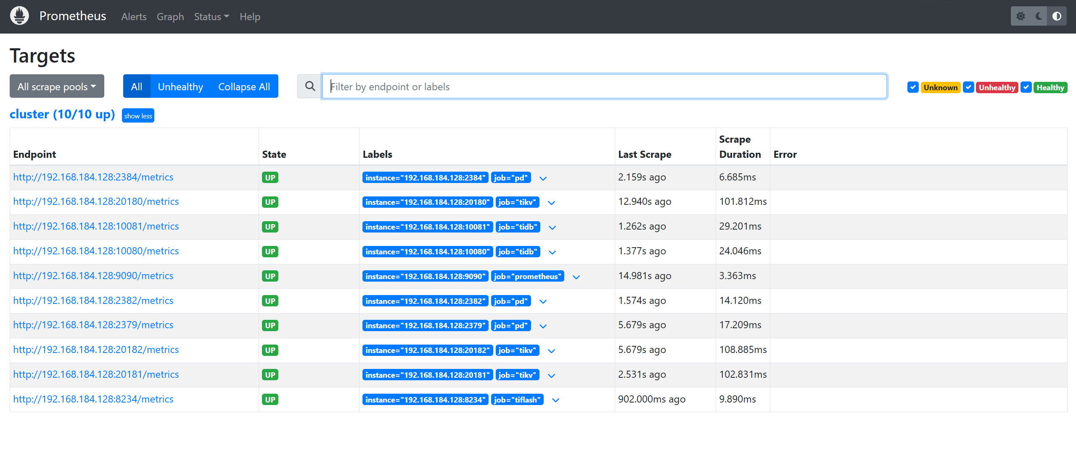Expand labels for instance 192.168.184.128:20180
Screen dimensions: 1076x460
point(552,202)
